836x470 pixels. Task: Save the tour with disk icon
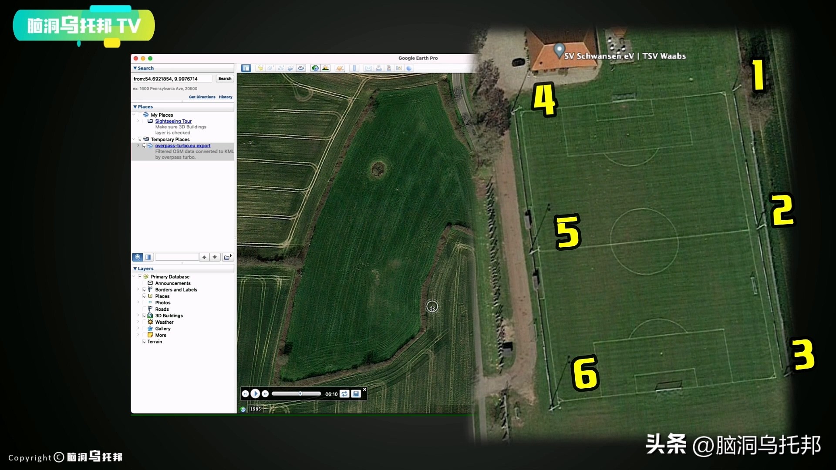tap(356, 394)
